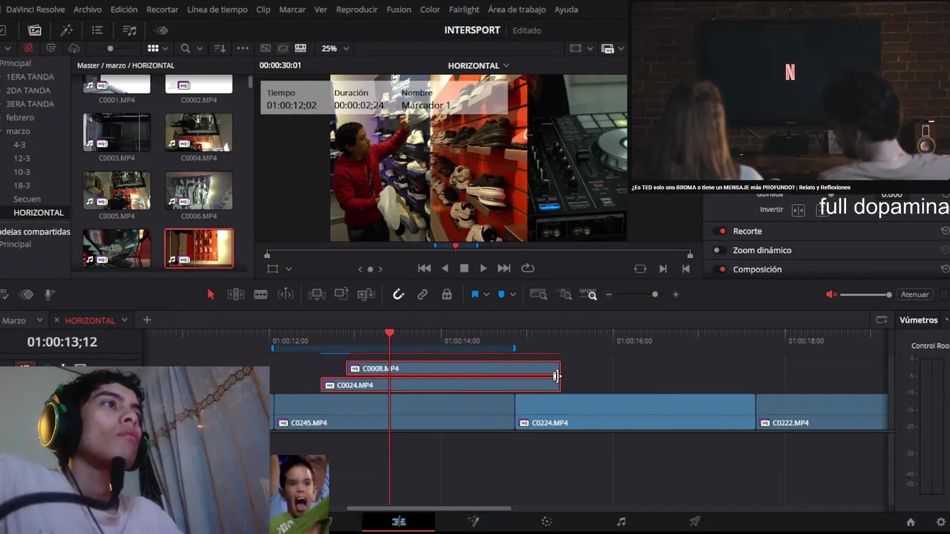Open the Effects library wand icon
950x534 pixels.
(66, 30)
